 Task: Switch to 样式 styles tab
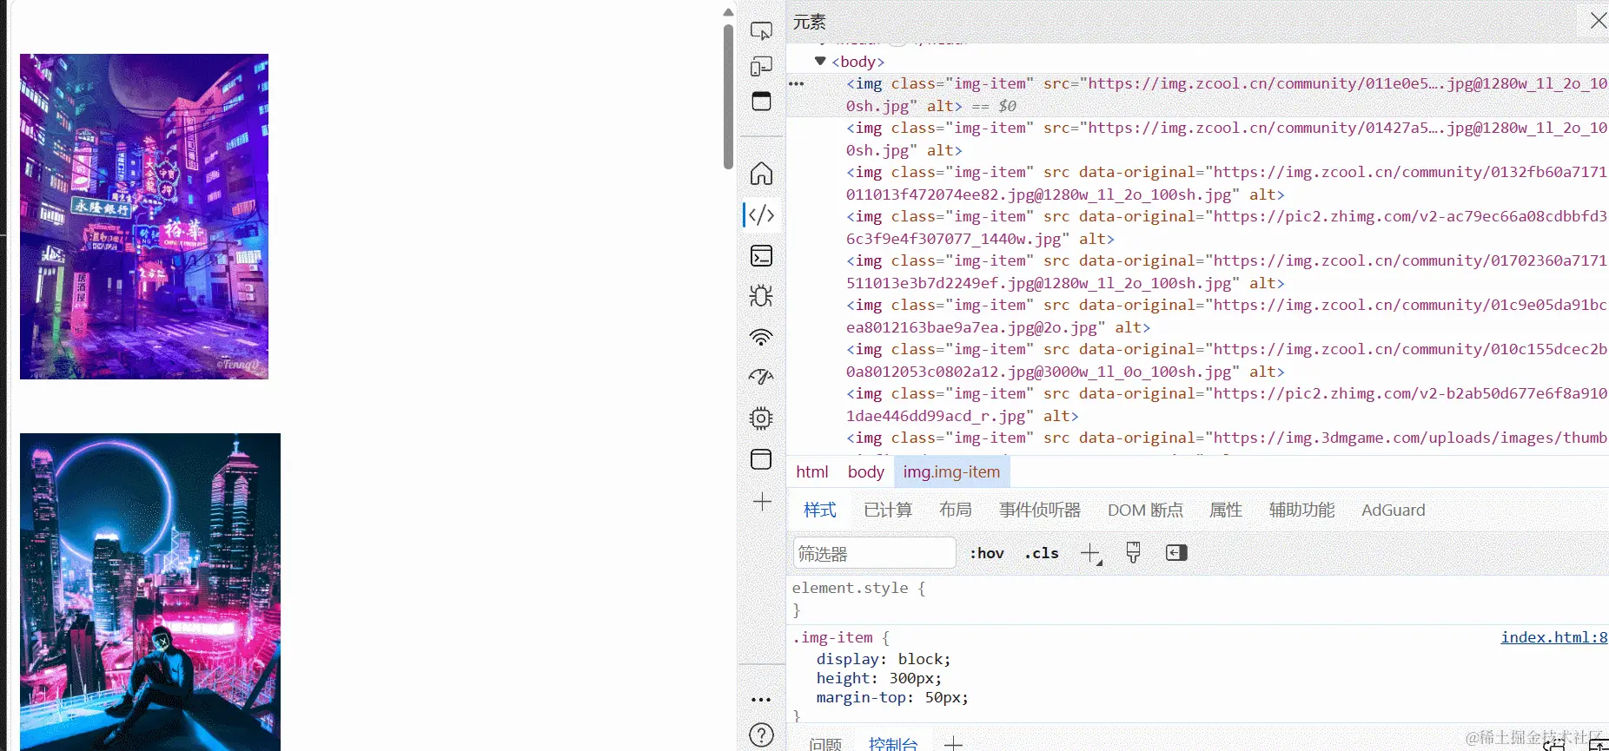coord(819,510)
